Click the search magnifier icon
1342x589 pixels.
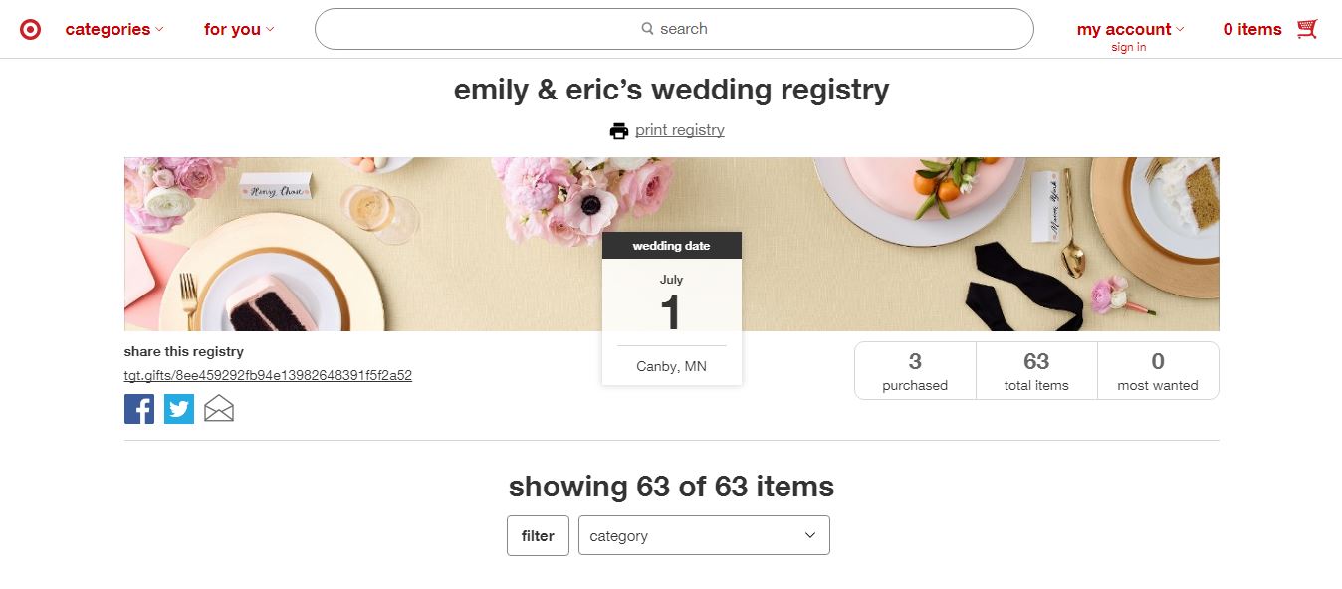(x=647, y=29)
